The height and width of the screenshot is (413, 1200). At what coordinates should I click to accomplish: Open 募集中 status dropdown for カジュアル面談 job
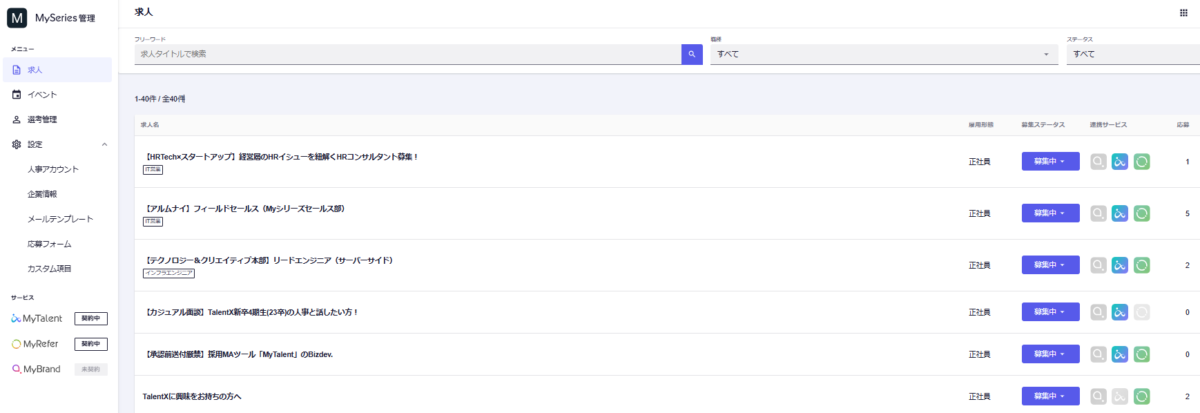(1050, 312)
